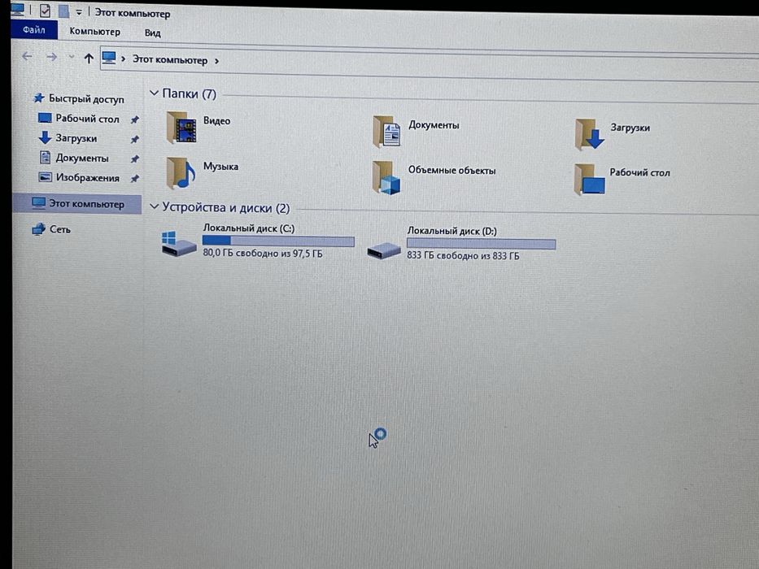The height and width of the screenshot is (569, 759).
Task: Open the Рабочий стол folder icon in Папки
Action: pyautogui.click(x=589, y=180)
